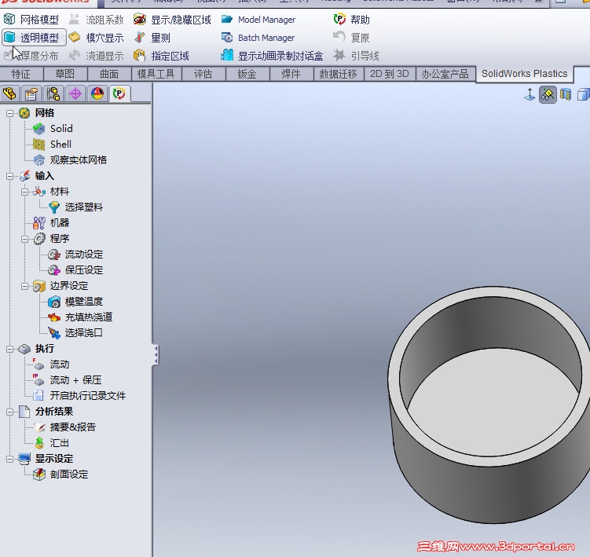Toggle 显示/隐藏区域 show/hide region
The height and width of the screenshot is (557, 590).
click(172, 20)
